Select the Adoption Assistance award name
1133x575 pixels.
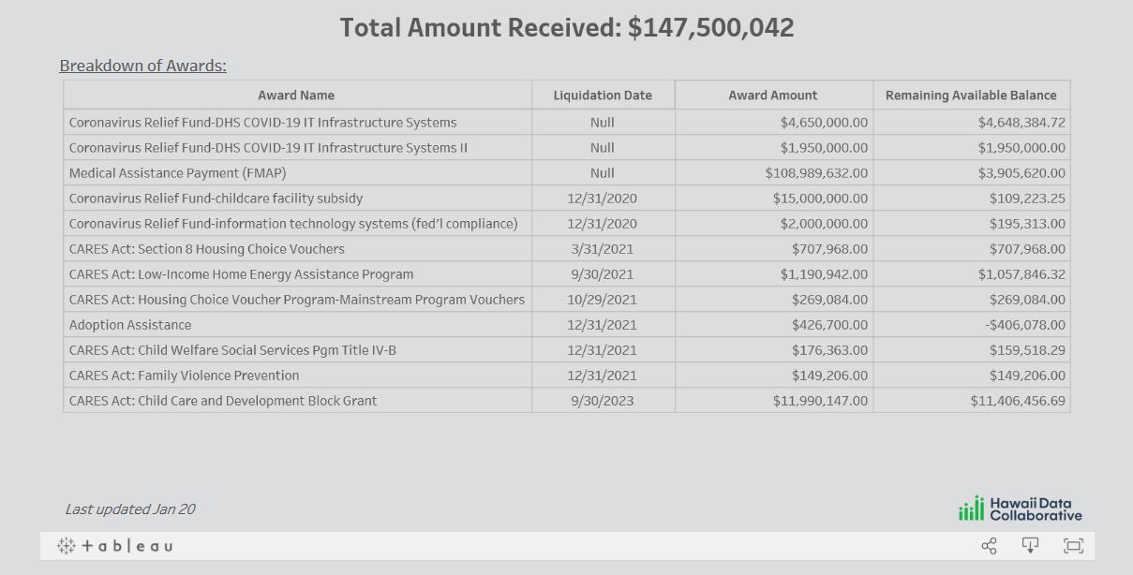click(130, 325)
